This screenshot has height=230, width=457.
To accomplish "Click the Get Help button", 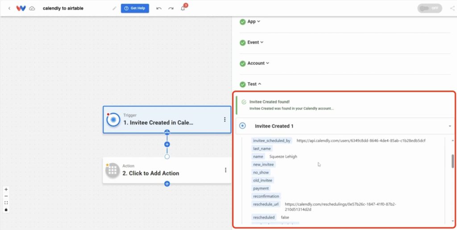I will (x=135, y=8).
